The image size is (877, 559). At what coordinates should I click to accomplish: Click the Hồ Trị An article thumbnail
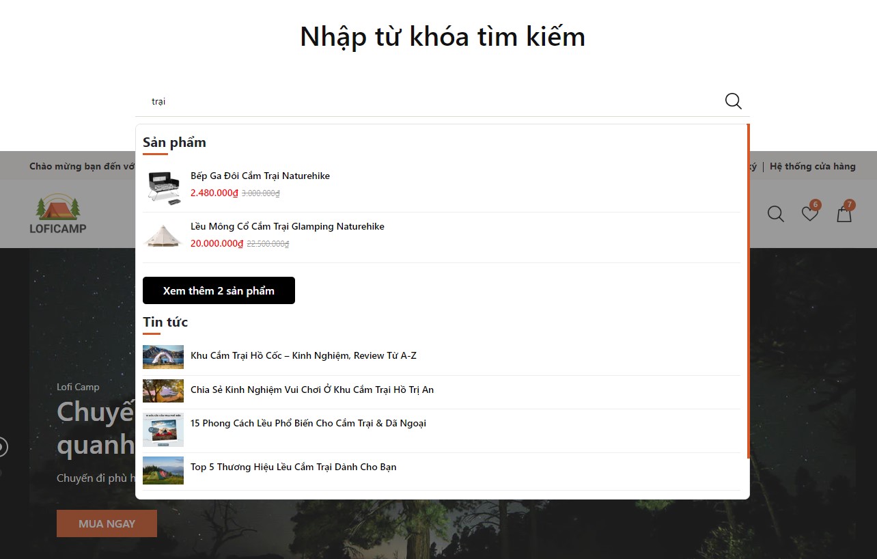coord(163,391)
